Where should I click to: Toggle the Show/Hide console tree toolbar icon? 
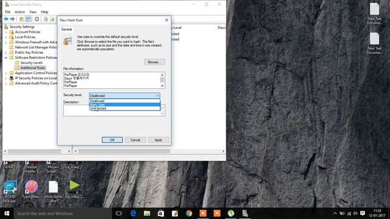[x=29, y=19]
